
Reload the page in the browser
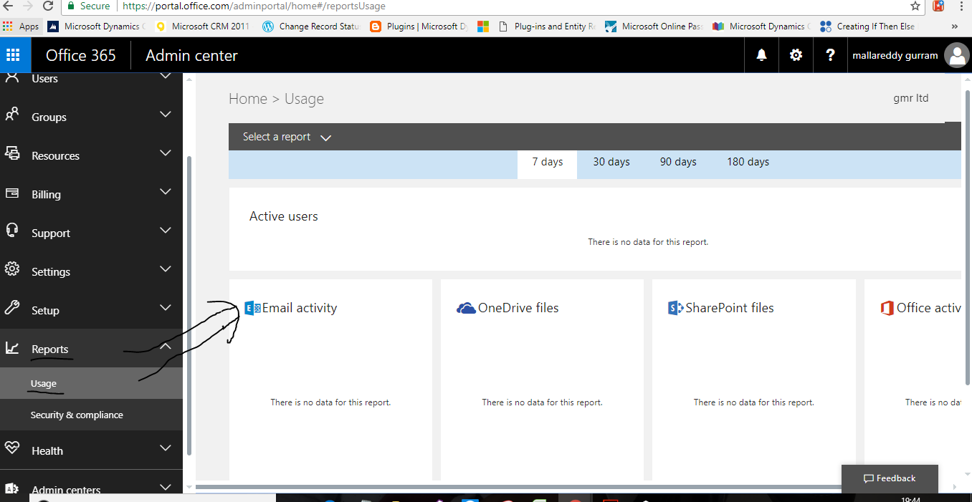coord(48,6)
